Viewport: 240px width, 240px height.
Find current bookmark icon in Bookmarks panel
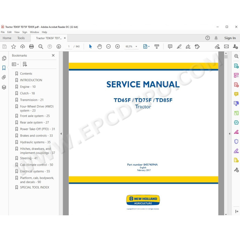(x=25, y=64)
